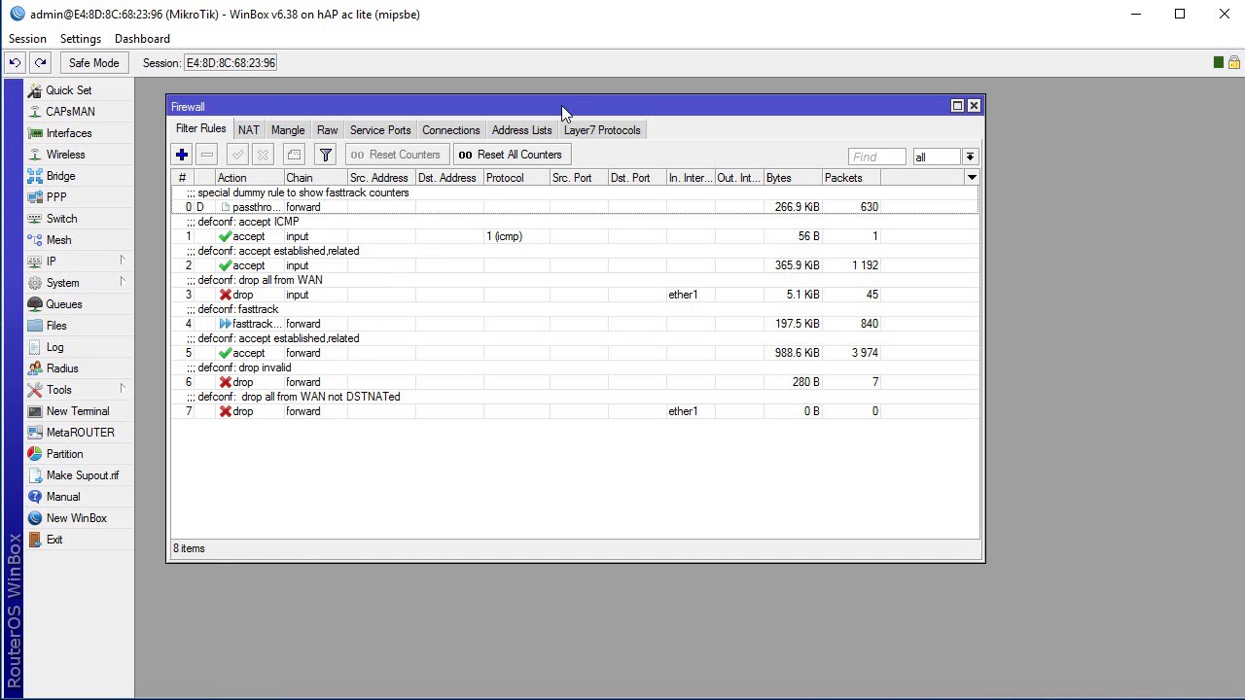Image resolution: width=1245 pixels, height=700 pixels.
Task: Toggle Safe Mode button
Action: coord(93,63)
